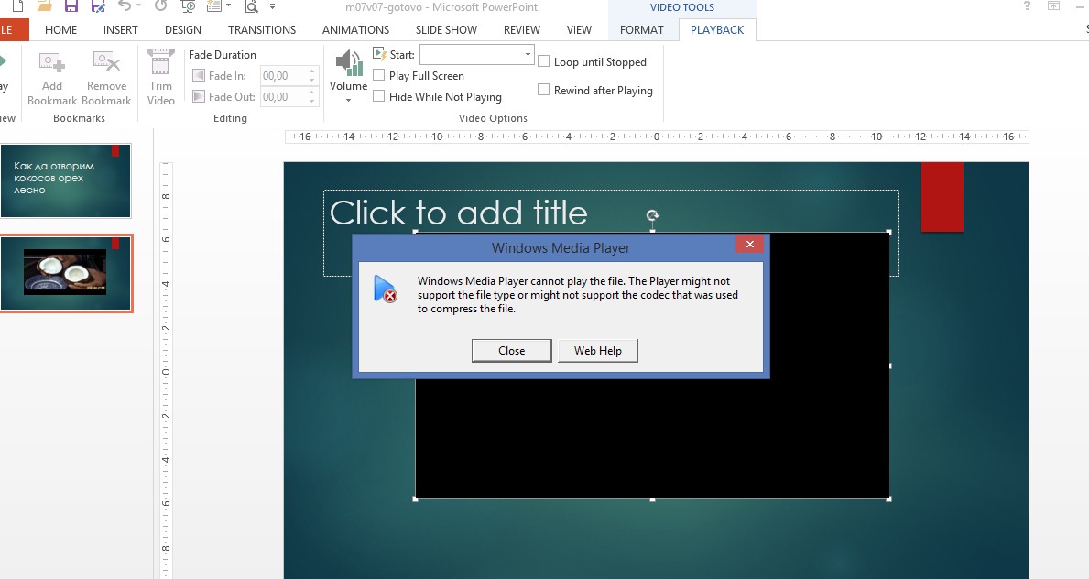
Task: Toggle Rewind after Playing checkbox
Action: point(544,90)
